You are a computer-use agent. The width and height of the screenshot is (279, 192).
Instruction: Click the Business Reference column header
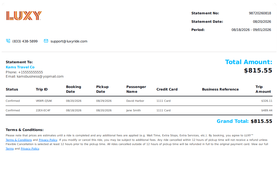[220, 89]
